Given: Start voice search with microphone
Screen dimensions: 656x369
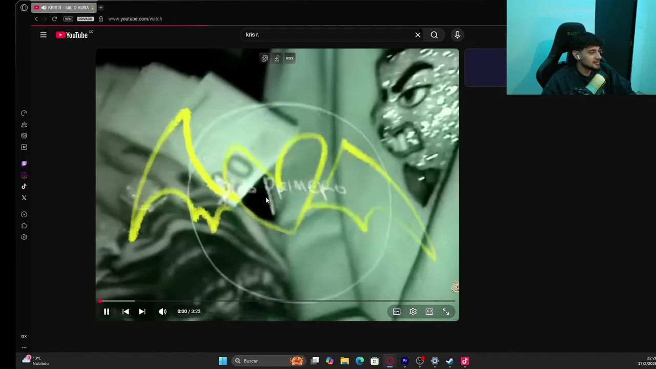Looking at the screenshot, I should click(x=458, y=35).
